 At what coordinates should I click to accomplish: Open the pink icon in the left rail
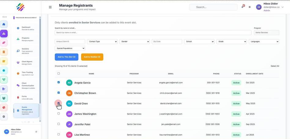(4, 43)
